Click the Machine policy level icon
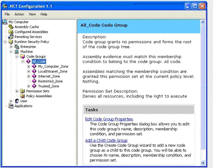 click(x=17, y=51)
